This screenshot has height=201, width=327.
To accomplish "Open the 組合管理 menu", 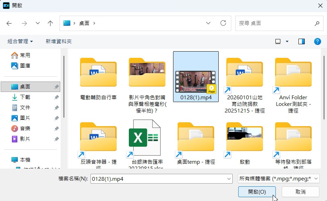I will point(20,41).
